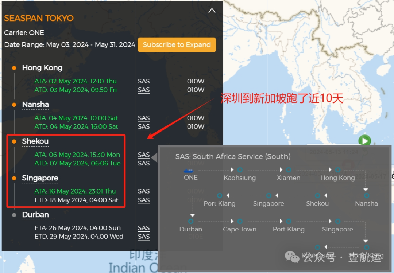
Task: Click Singapore stop circle following Shekou in popup
Action: tap(269, 195)
